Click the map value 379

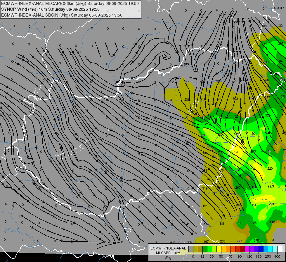coord(266,80)
